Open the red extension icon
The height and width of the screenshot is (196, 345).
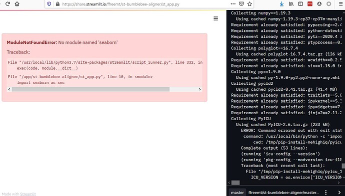[310, 3]
